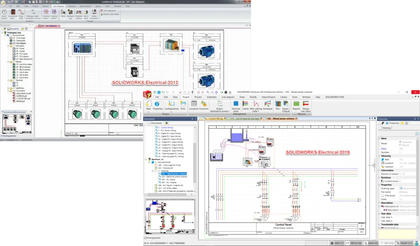The height and width of the screenshot is (246, 420).
Task: Toggle GRID (F7) in the status bar
Action: [336, 243]
